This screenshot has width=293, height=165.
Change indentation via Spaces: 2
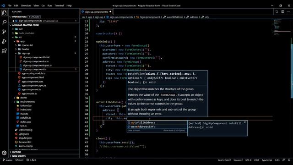coord(238,160)
